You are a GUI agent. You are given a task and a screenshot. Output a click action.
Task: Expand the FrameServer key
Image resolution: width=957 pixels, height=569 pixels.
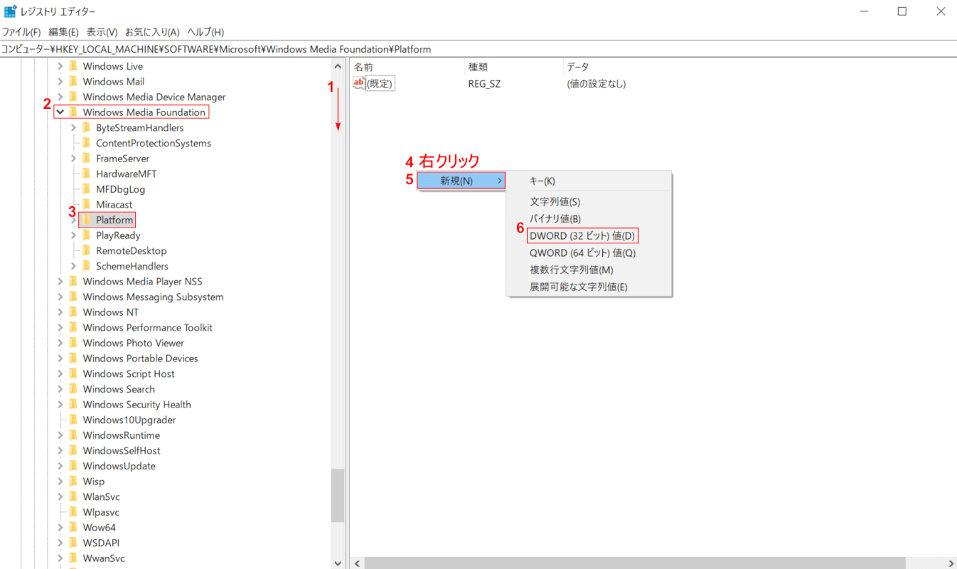(x=73, y=159)
